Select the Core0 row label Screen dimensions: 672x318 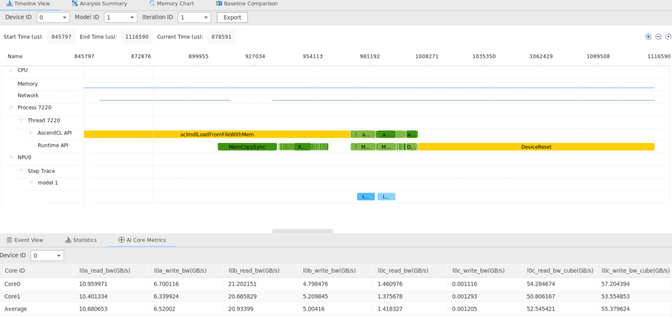point(13,284)
